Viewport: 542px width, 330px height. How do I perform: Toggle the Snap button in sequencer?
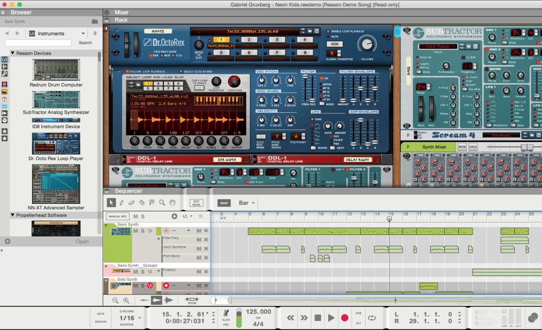coord(224,203)
